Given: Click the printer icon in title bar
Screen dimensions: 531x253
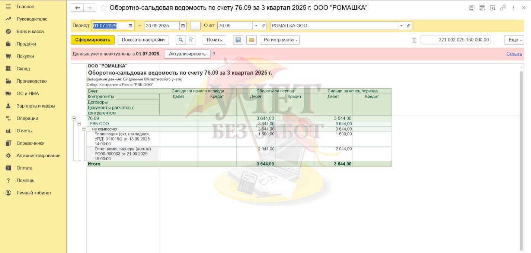Looking at the screenshot, I should pos(482,8).
